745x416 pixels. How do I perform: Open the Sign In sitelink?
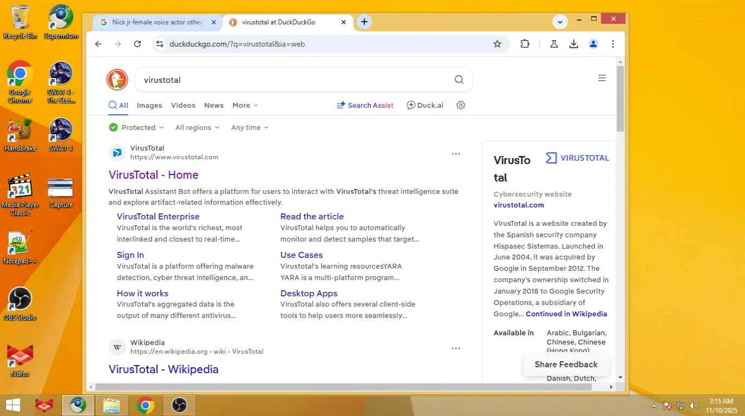click(x=130, y=255)
